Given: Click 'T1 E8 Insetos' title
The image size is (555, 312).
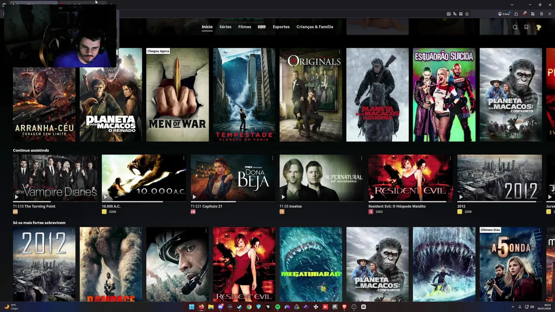Looking at the screenshot, I should pyautogui.click(x=291, y=206).
